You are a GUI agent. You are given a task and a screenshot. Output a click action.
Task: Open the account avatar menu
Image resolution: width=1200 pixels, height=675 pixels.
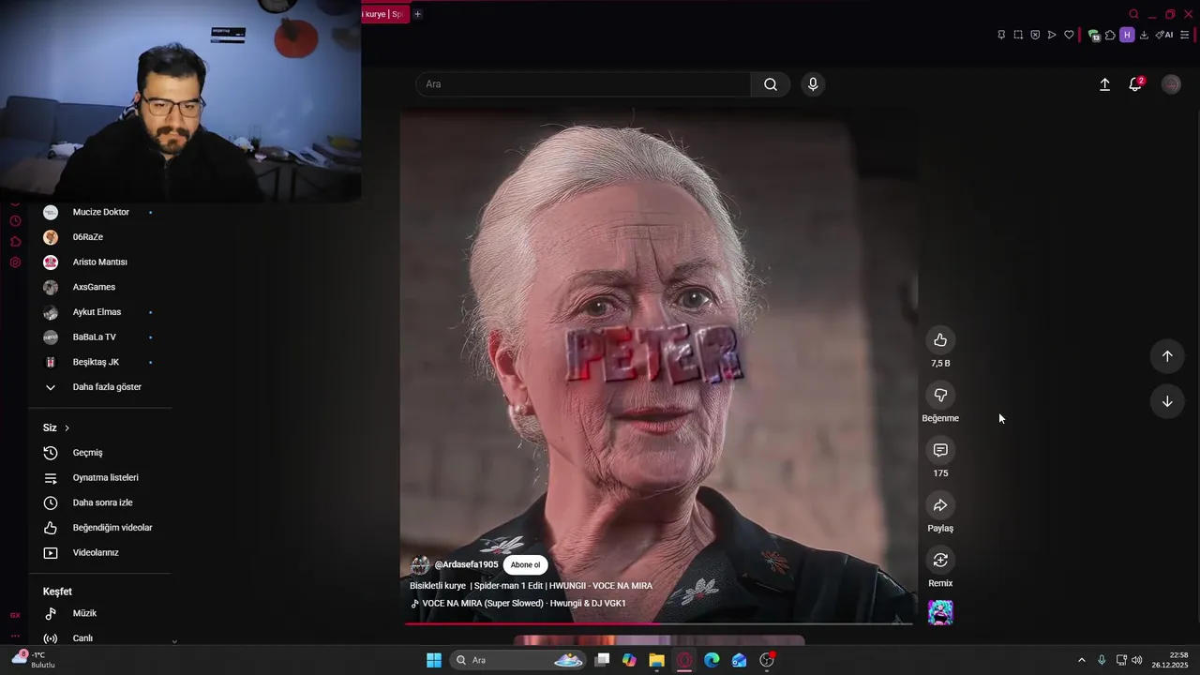click(x=1171, y=84)
